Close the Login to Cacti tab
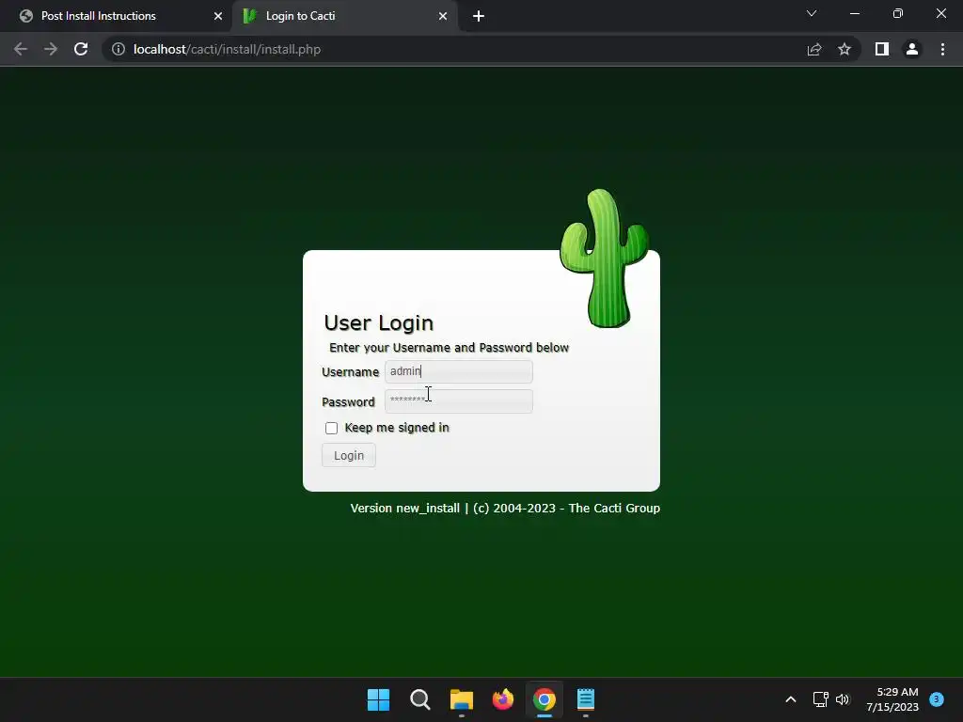Viewport: 963px width, 722px height. click(443, 16)
